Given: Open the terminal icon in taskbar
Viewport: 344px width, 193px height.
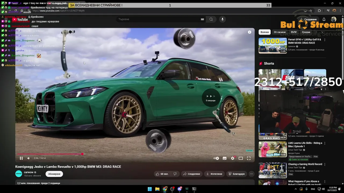Looking at the screenshot, I should [x=194, y=189].
